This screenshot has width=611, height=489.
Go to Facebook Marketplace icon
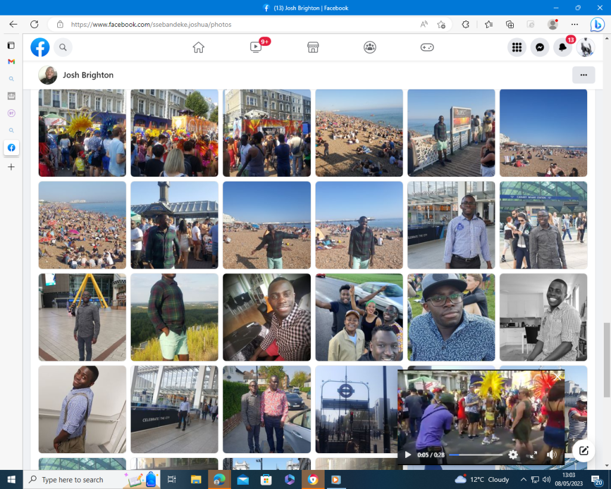click(313, 47)
